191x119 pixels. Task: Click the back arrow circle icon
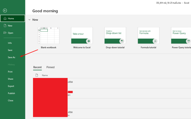[5, 11]
